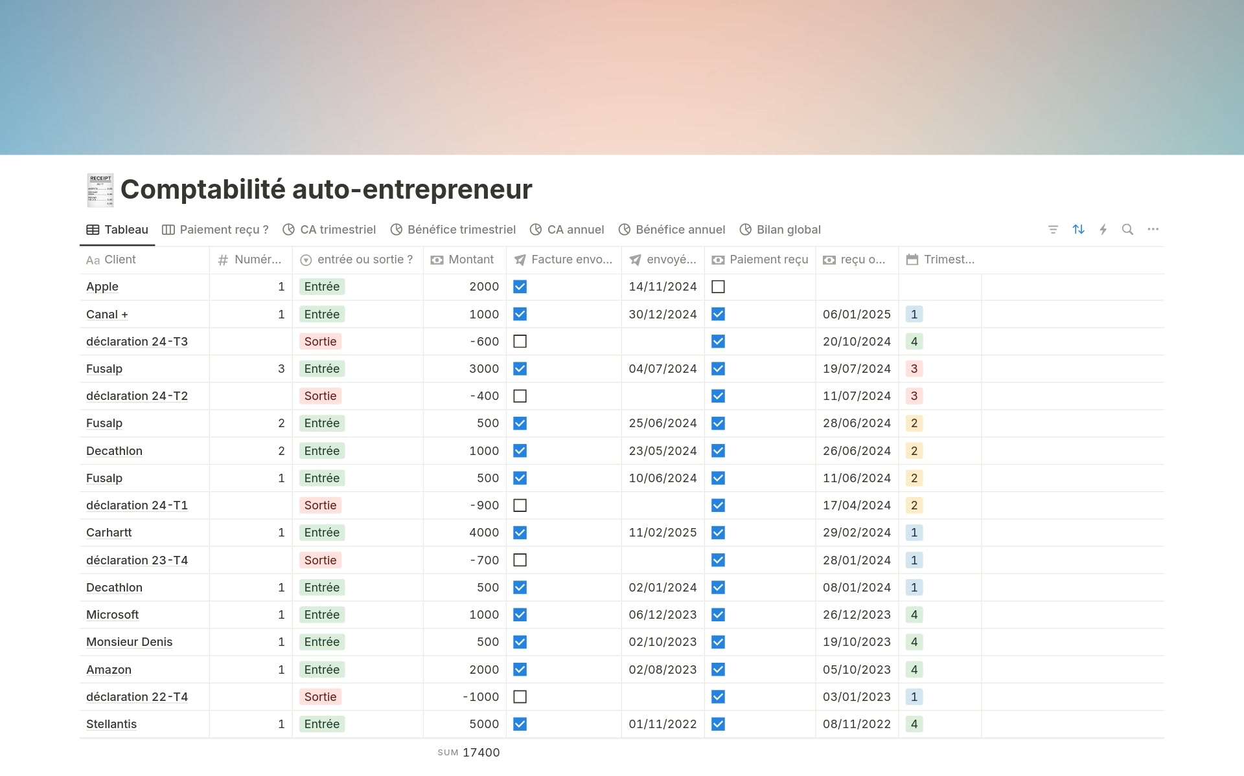1244x776 pixels.
Task: Click the receipt page icon beside the title
Action: [100, 190]
